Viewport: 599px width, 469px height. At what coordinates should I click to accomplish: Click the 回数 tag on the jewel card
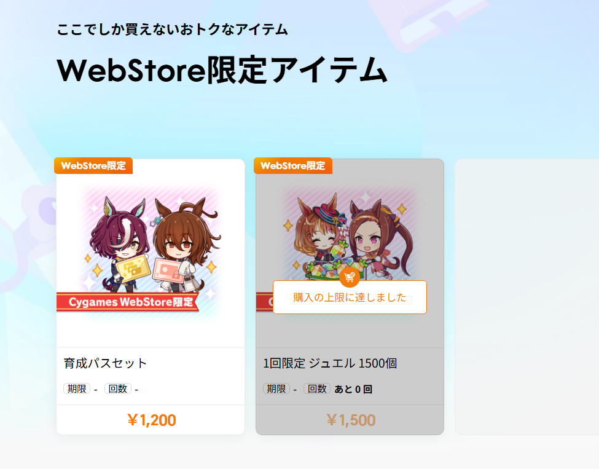coord(317,388)
